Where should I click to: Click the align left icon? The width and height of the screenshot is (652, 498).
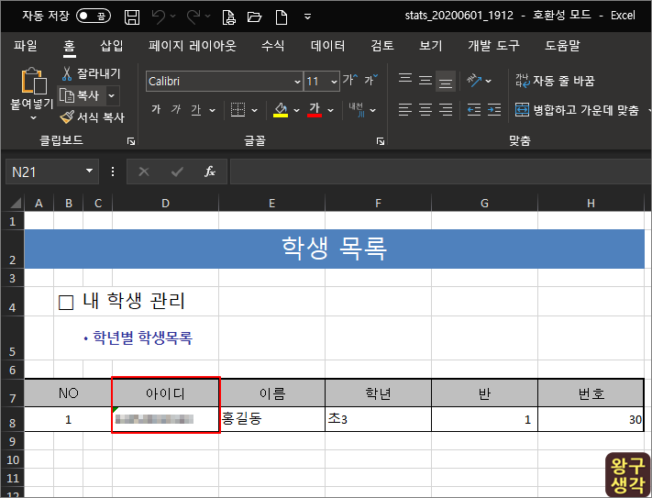(x=405, y=110)
